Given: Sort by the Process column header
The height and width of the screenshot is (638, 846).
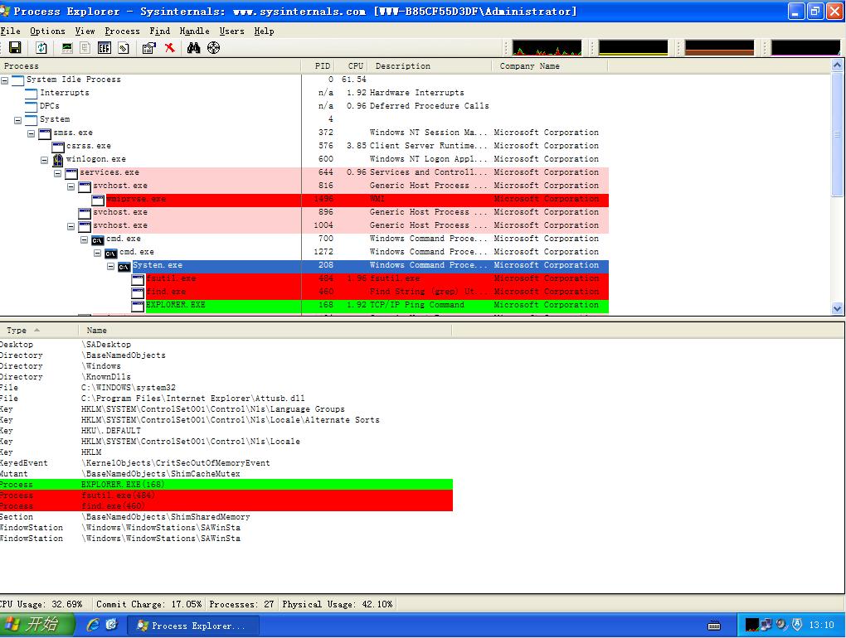Looking at the screenshot, I should (150, 65).
